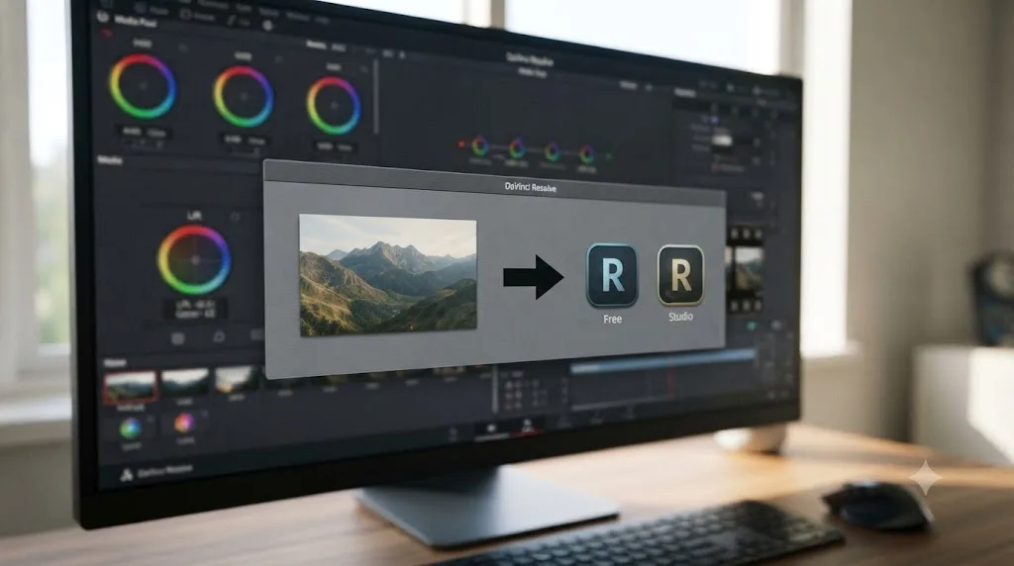Adjust the middle top color wheel
The width and height of the screenshot is (1014, 566).
[244, 96]
